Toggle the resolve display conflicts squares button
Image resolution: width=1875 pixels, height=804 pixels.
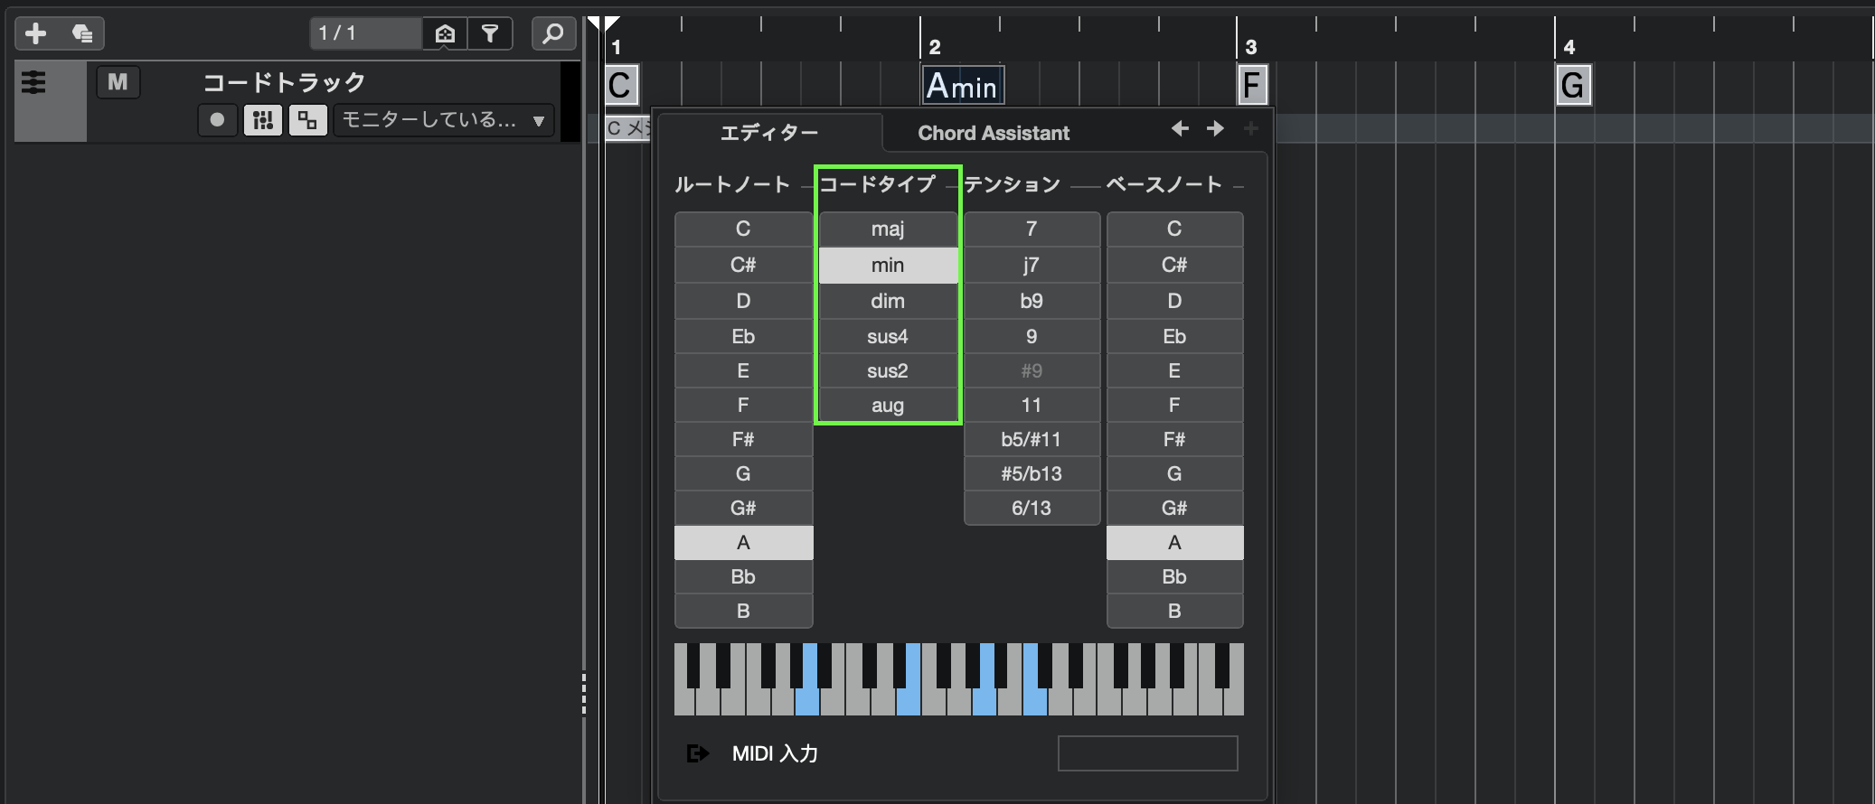click(x=308, y=120)
